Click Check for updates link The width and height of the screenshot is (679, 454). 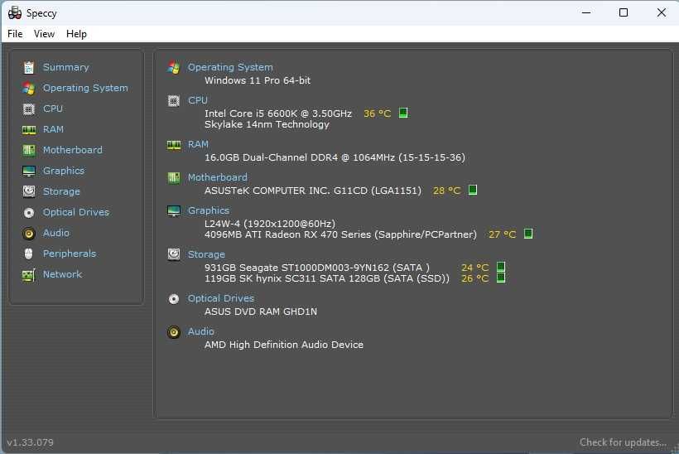click(624, 442)
